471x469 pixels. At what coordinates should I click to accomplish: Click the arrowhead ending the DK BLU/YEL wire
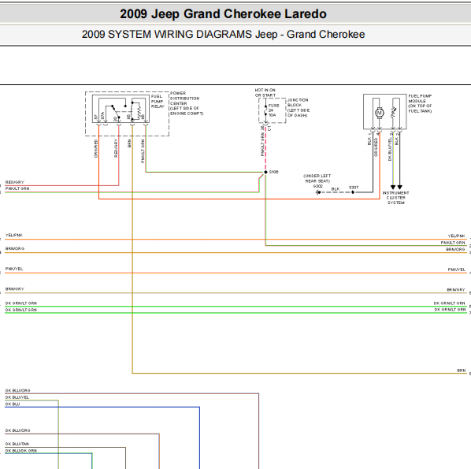pyautogui.click(x=392, y=188)
